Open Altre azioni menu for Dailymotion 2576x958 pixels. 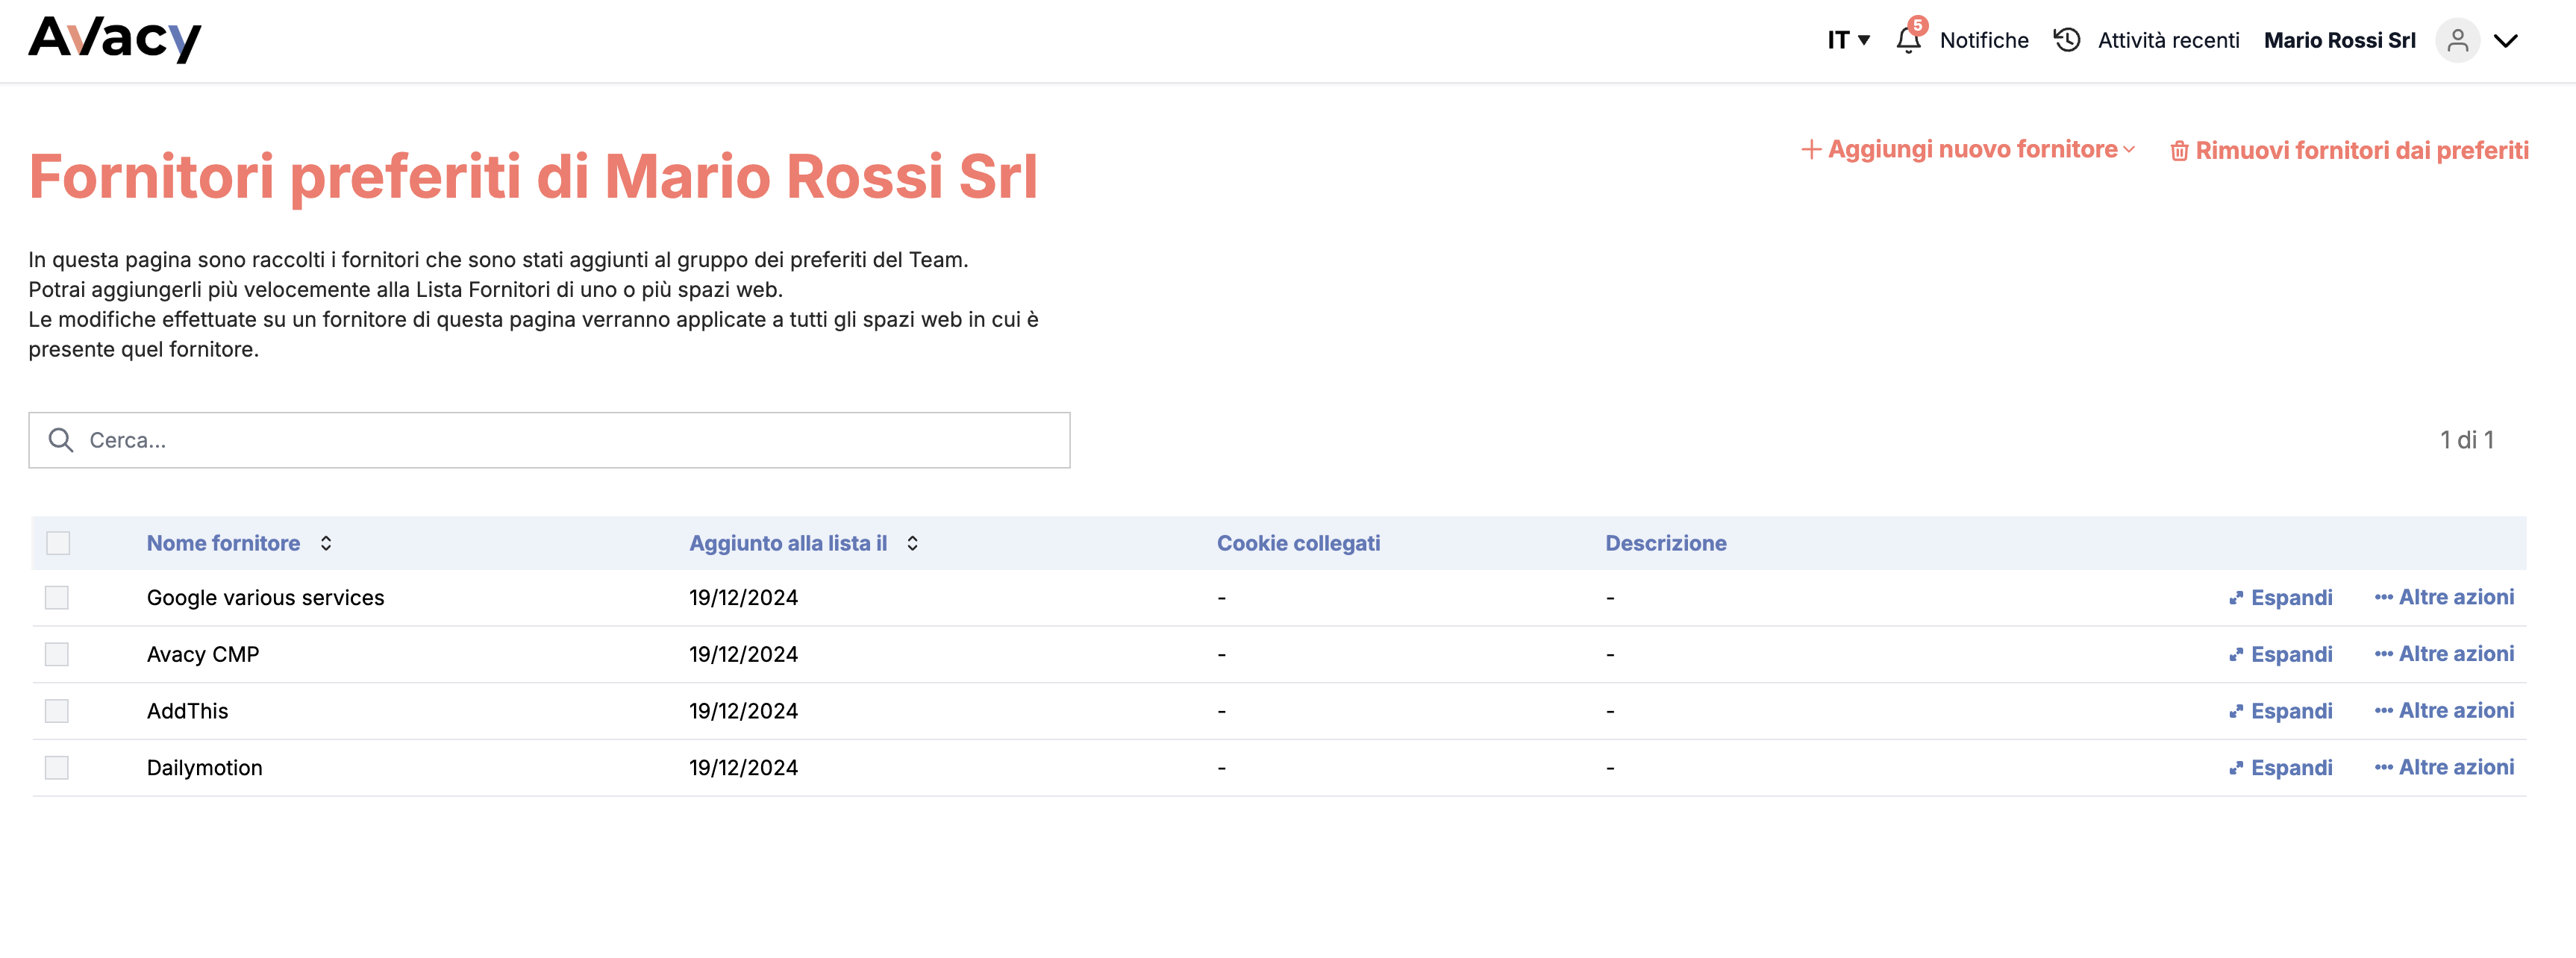2444,768
